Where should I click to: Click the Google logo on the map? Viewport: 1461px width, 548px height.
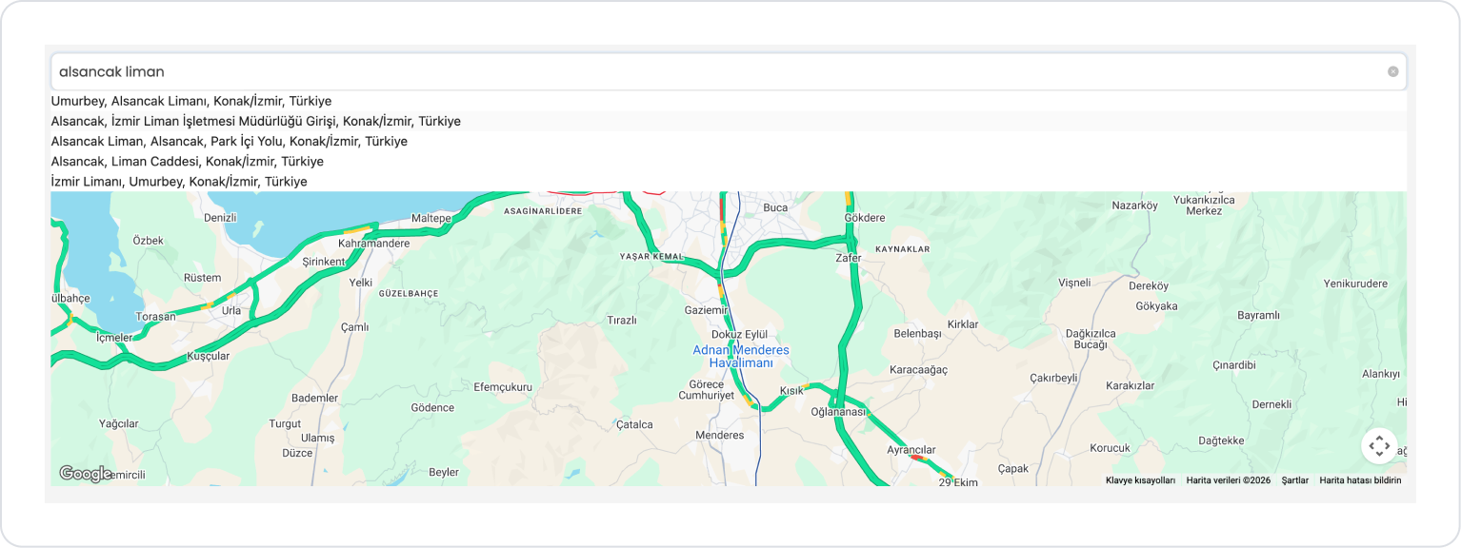[x=85, y=473]
